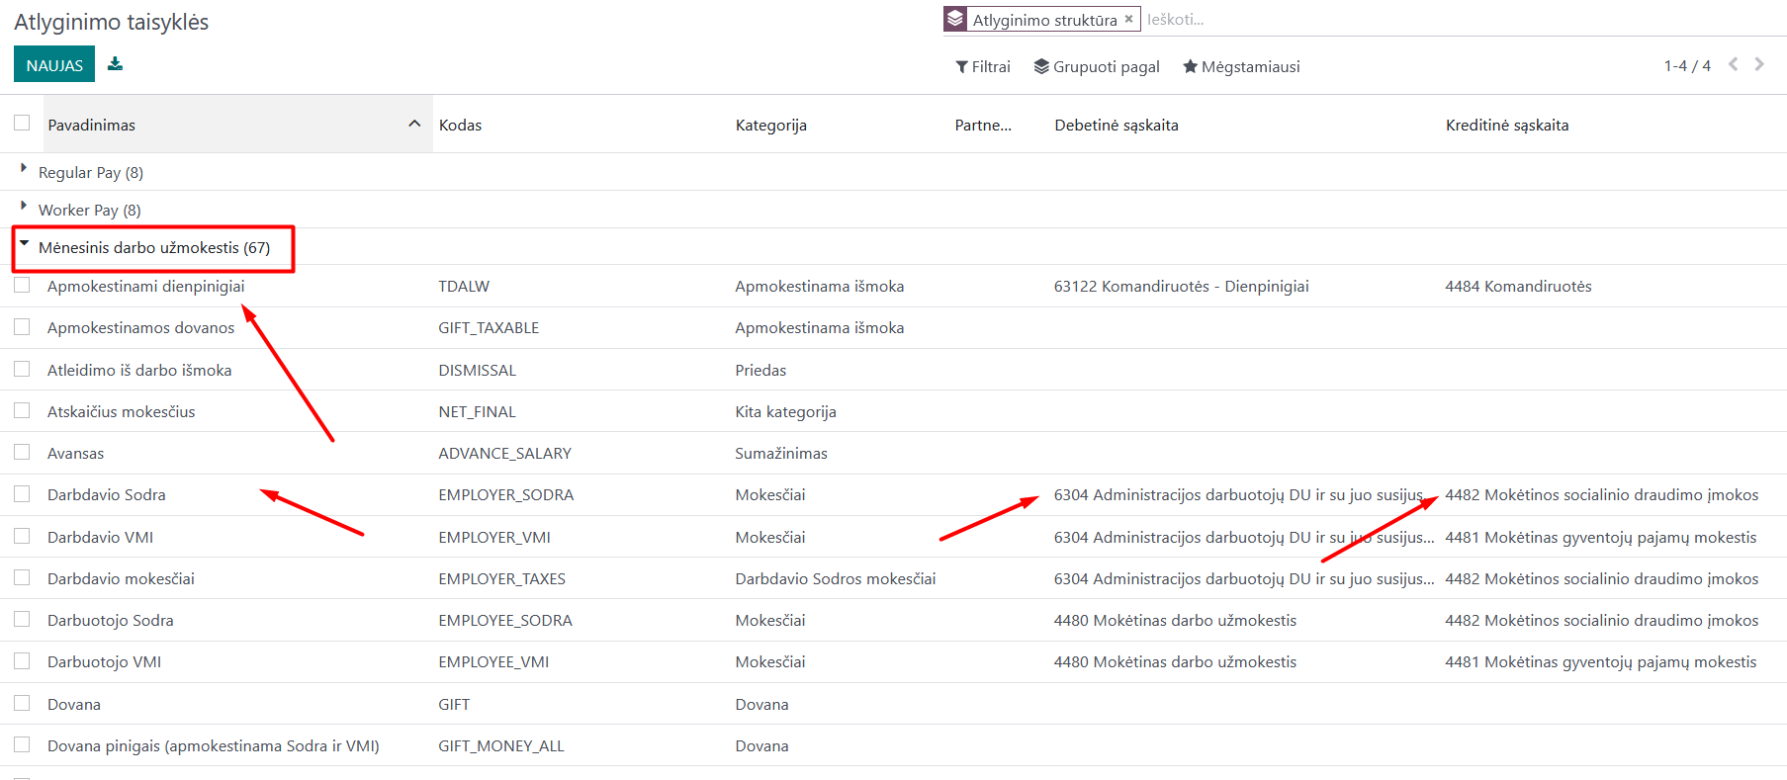Click the 1-4 / 4 pager counter
The image size is (1787, 780).
click(x=1687, y=65)
